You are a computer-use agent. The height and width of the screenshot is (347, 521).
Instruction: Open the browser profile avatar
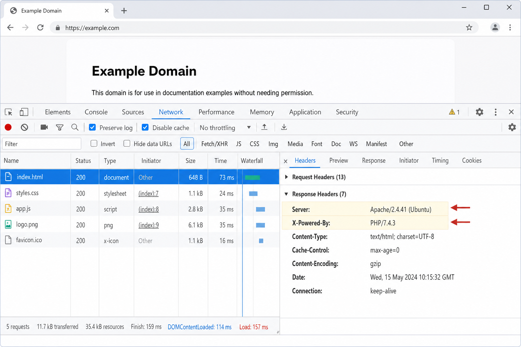point(495,27)
